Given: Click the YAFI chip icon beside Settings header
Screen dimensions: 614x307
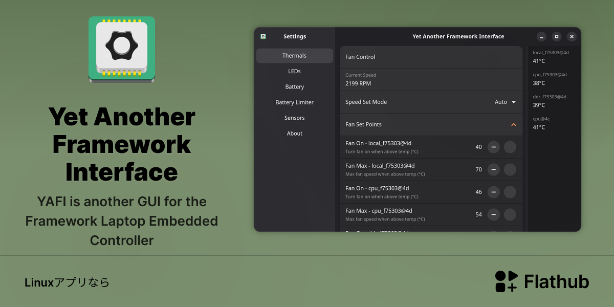Looking at the screenshot, I should point(263,36).
